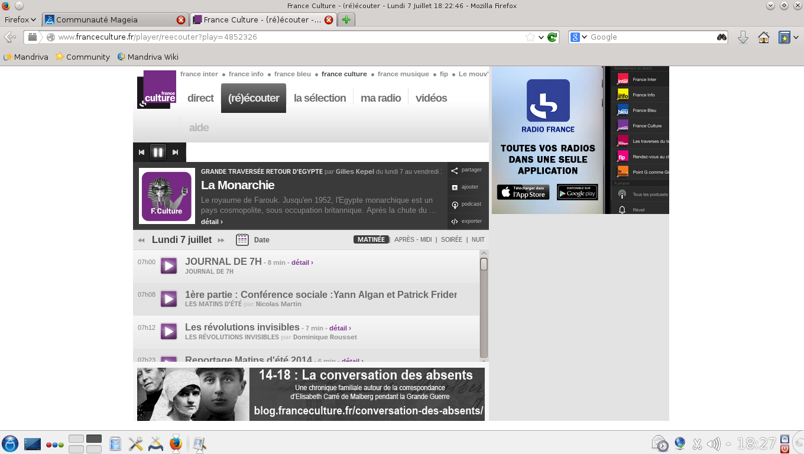
Task: Click the France Culture logo
Action: (157, 89)
